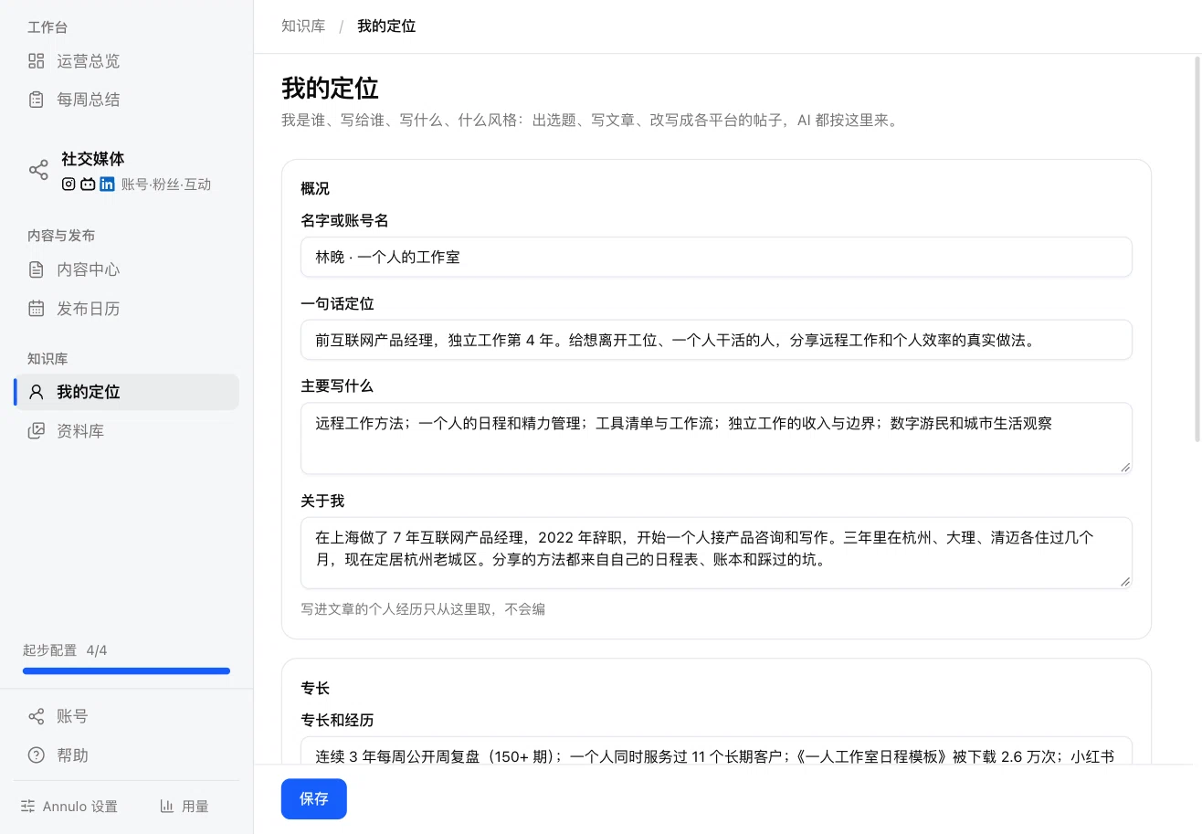The height and width of the screenshot is (834, 1202).
Task: Click the 每周总结 clipboard icon
Action: tap(37, 100)
